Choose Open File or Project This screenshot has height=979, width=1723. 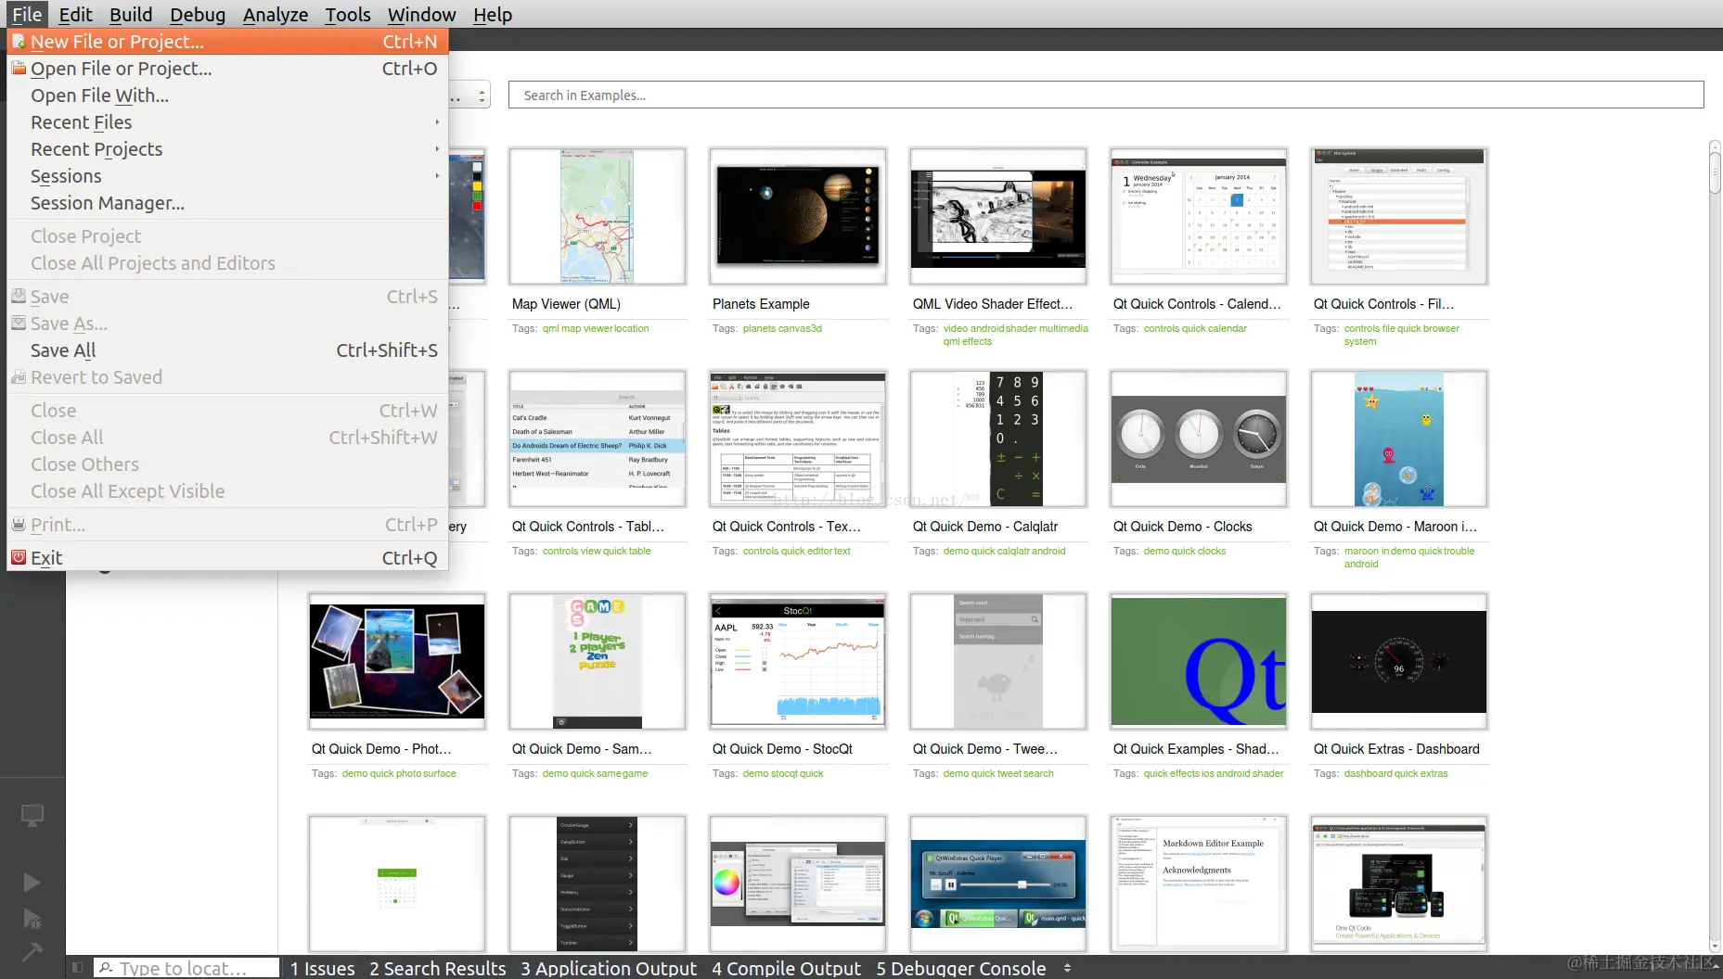(x=227, y=69)
